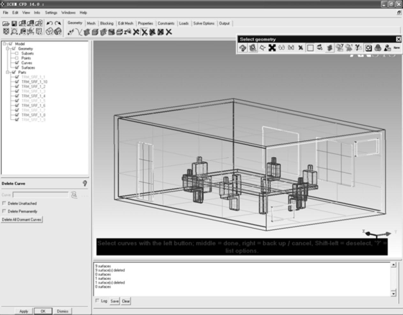
Task: Click the Undo arrow icon
Action: (x=49, y=23)
